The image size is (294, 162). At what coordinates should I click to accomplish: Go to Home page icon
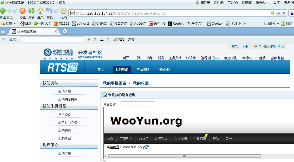40,11
